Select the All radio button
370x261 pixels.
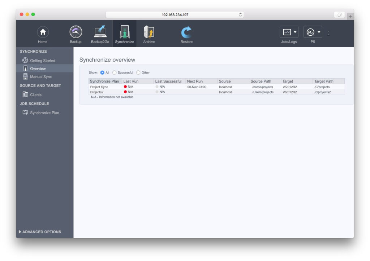(x=102, y=73)
